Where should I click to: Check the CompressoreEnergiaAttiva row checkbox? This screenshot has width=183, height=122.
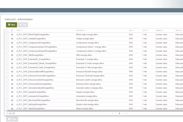point(7,43)
